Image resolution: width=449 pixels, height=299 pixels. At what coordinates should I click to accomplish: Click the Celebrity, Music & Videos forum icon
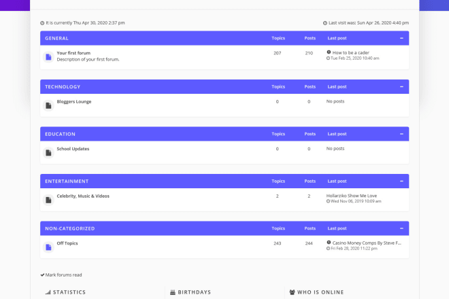click(x=48, y=200)
